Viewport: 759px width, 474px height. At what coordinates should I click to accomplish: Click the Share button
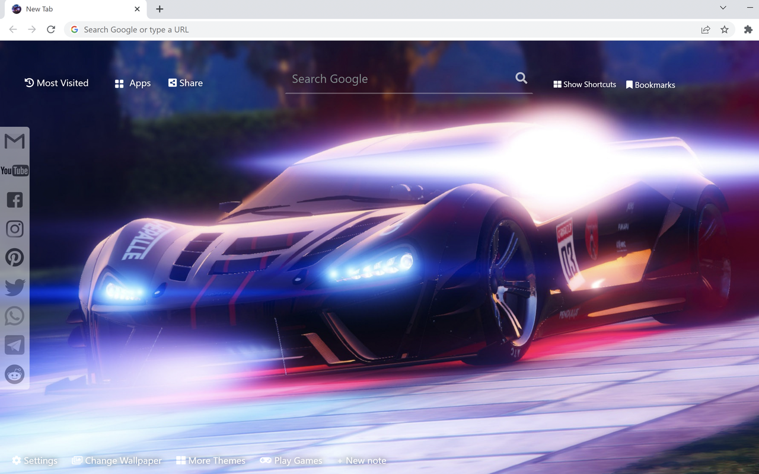(186, 83)
